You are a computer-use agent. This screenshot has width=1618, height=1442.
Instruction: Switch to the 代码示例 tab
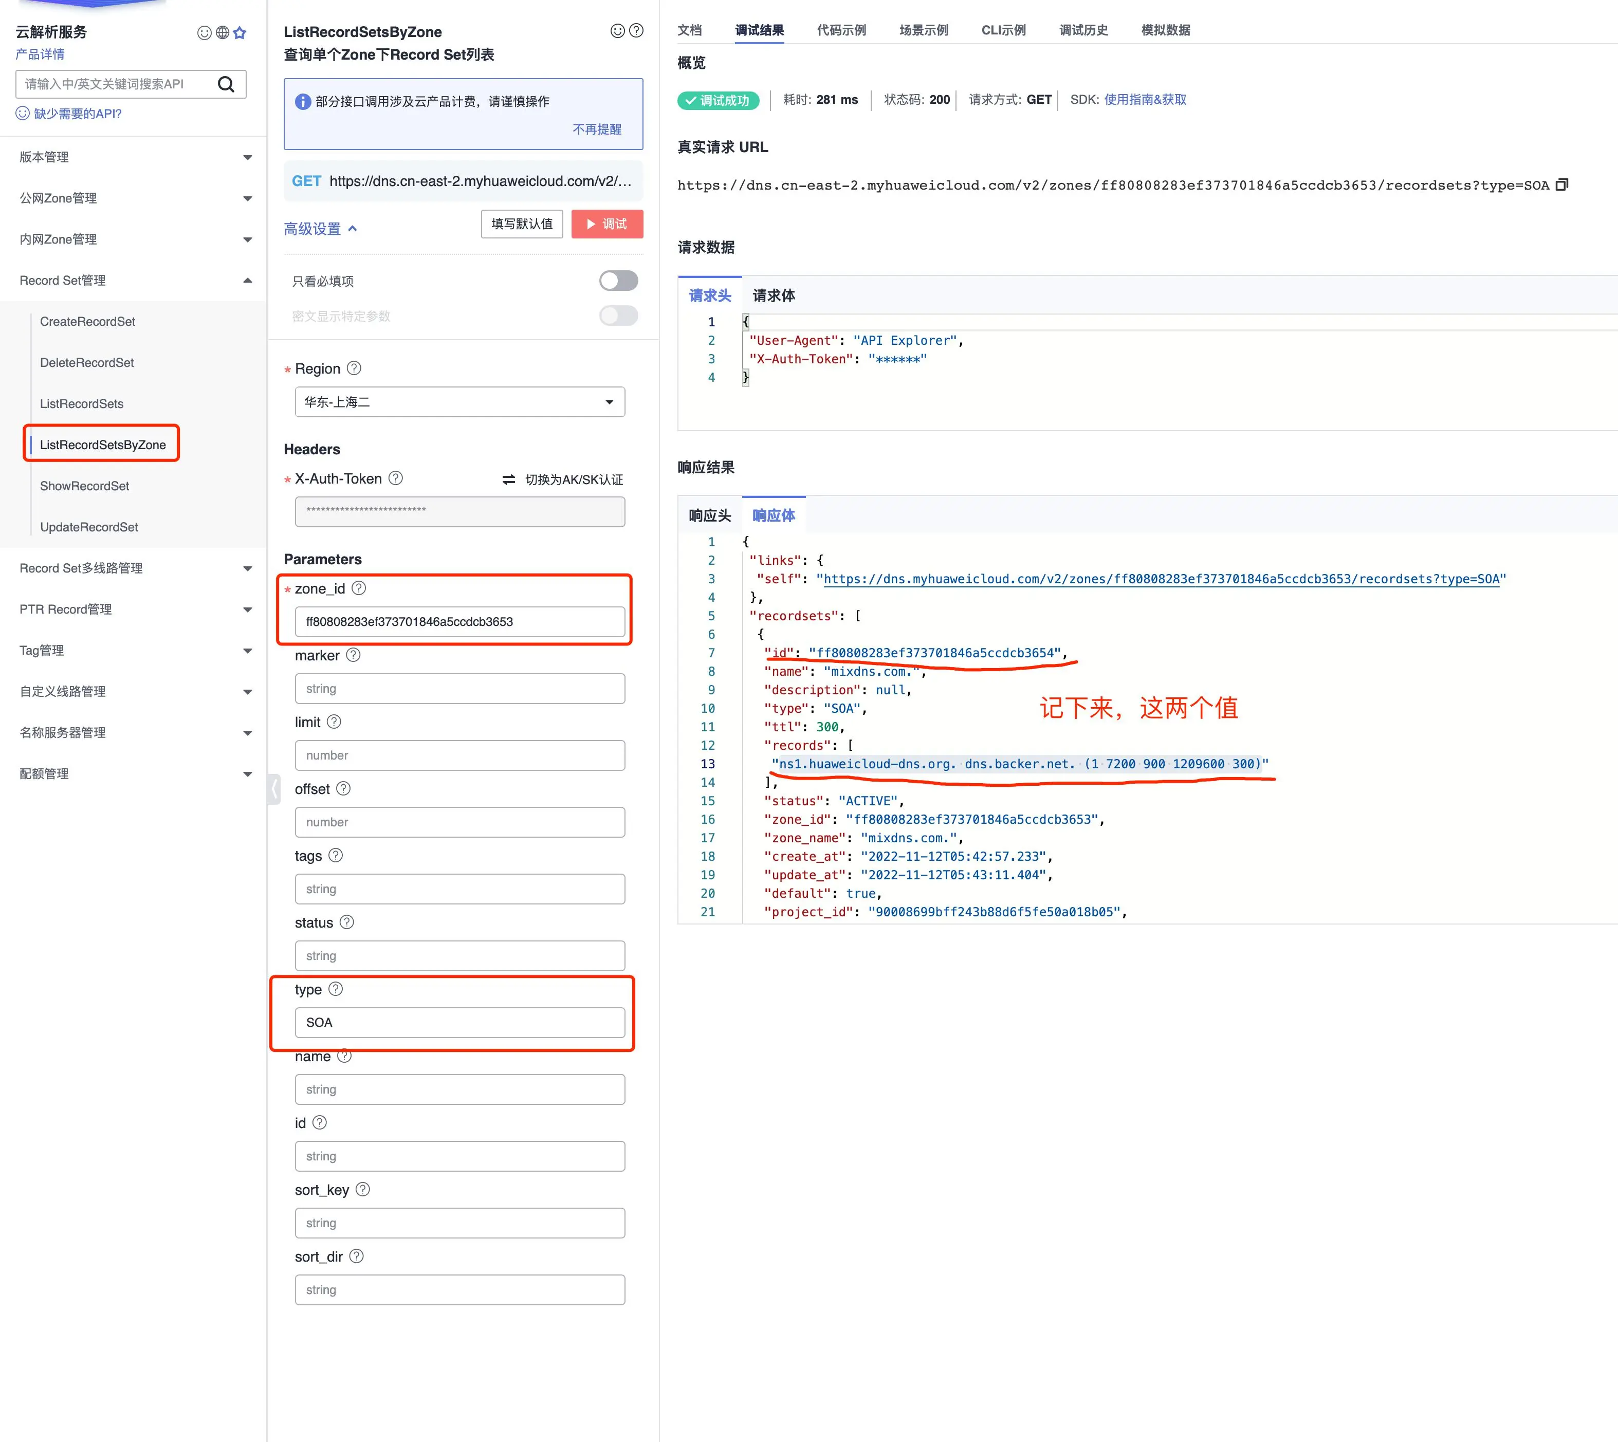[x=841, y=30]
